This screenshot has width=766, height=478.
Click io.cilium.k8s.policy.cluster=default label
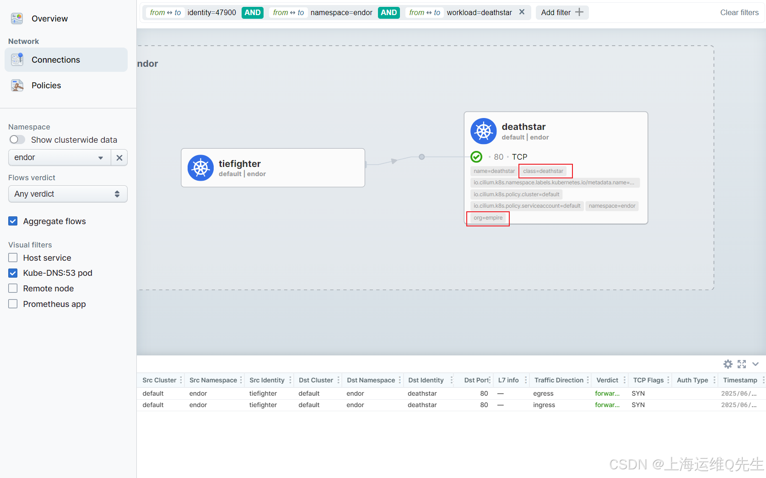pos(517,194)
